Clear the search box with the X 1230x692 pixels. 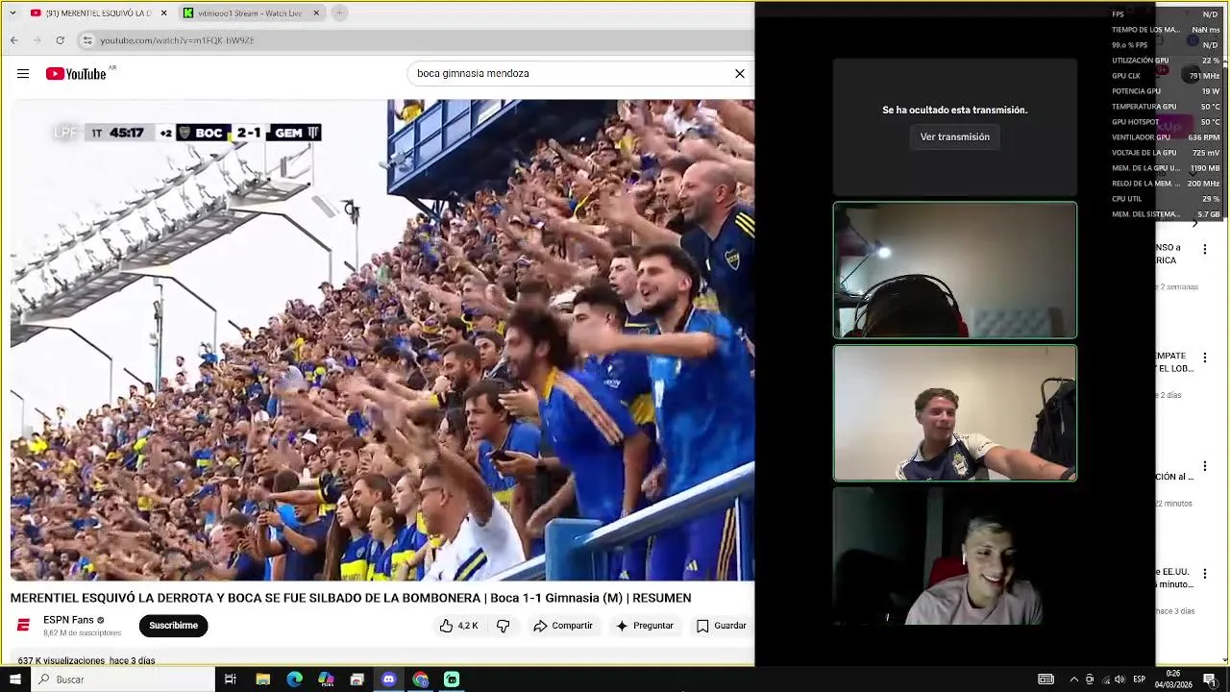click(740, 73)
